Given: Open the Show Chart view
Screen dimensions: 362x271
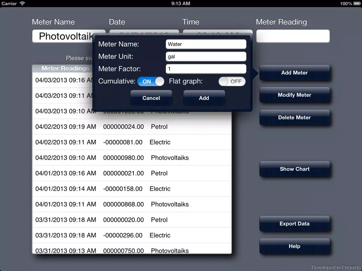Looking at the screenshot, I should [294, 169].
